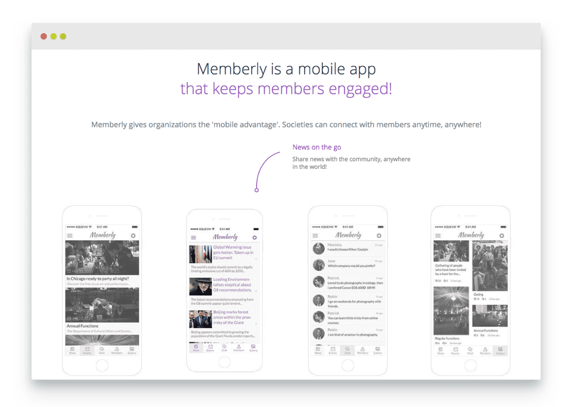
Task: Open hamburger menu on the chat phone
Action: coord(315,236)
